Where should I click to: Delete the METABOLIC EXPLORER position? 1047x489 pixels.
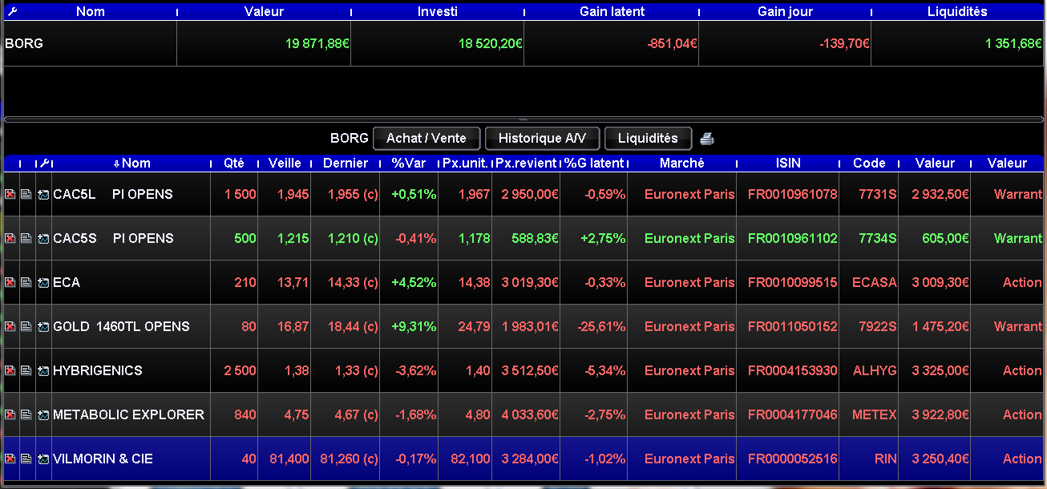(x=10, y=414)
